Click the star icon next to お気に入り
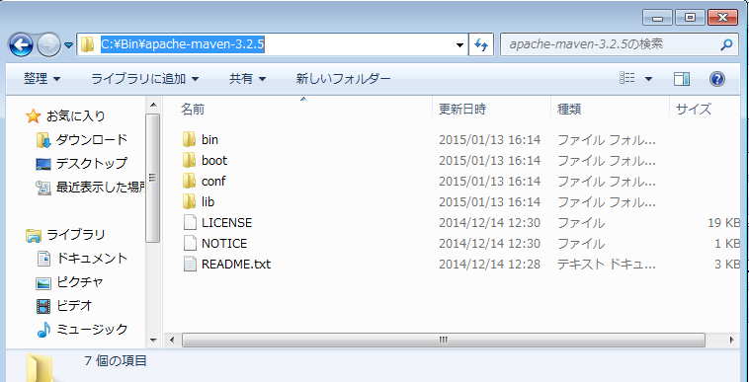Screen dimensions: 749x382 point(33,115)
